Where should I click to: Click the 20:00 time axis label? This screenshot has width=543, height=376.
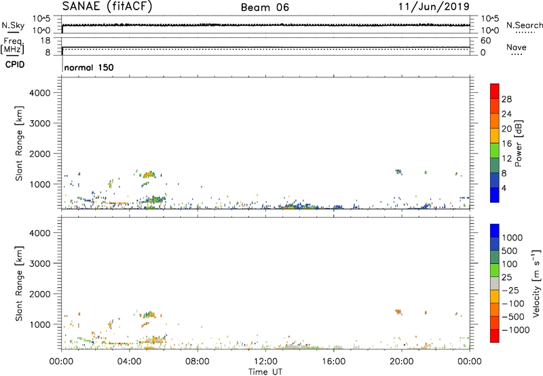(402, 362)
